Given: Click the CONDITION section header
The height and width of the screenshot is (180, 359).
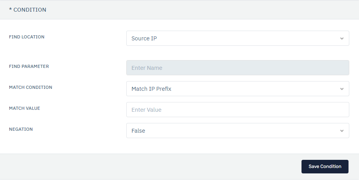Looking at the screenshot, I should pos(28,10).
